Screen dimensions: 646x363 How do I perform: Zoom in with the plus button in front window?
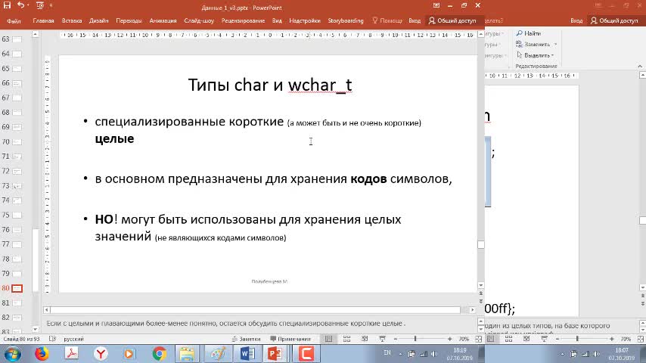(449, 339)
